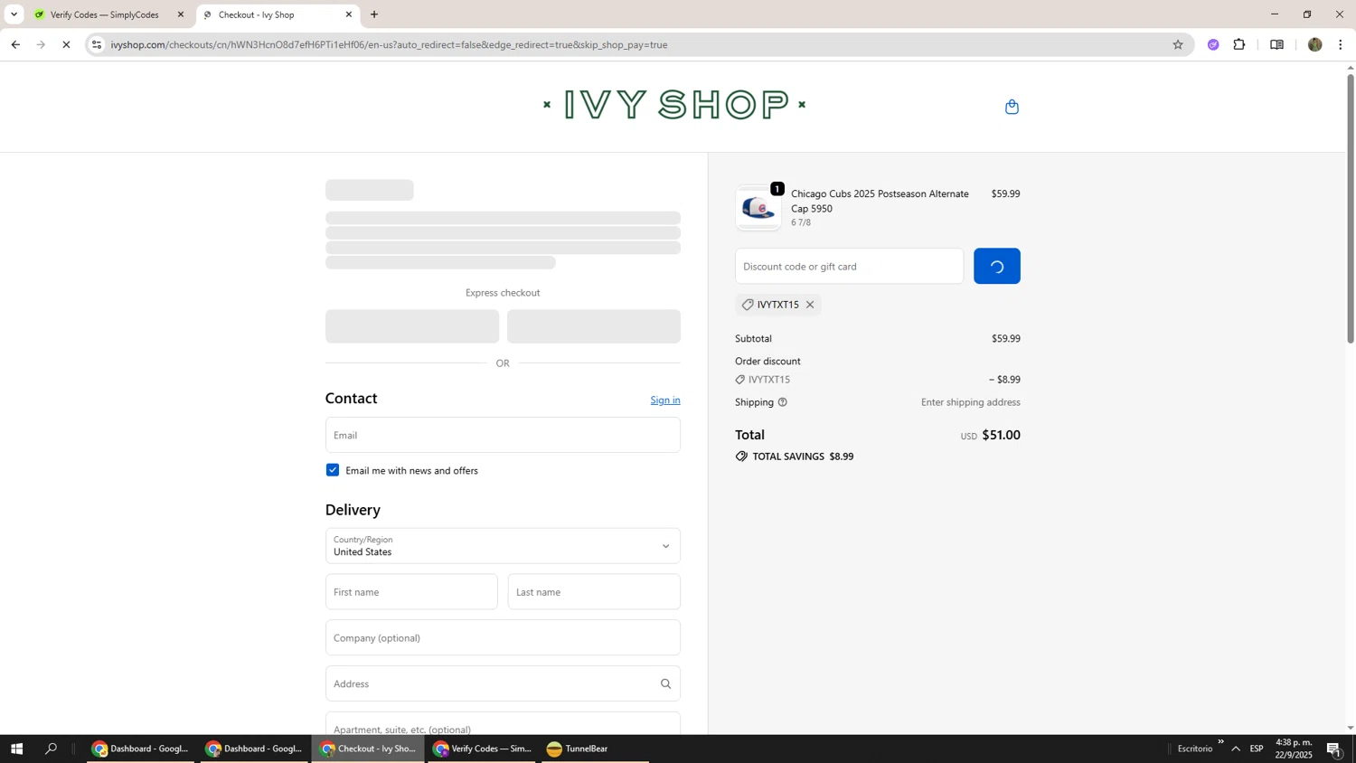Toggle Email me with news and offers
The image size is (1356, 763).
(333, 470)
